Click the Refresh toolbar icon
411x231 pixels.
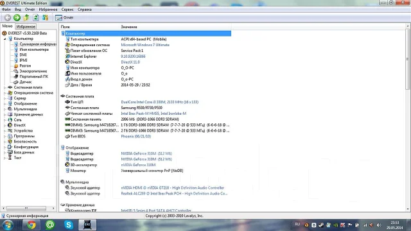coord(36,17)
